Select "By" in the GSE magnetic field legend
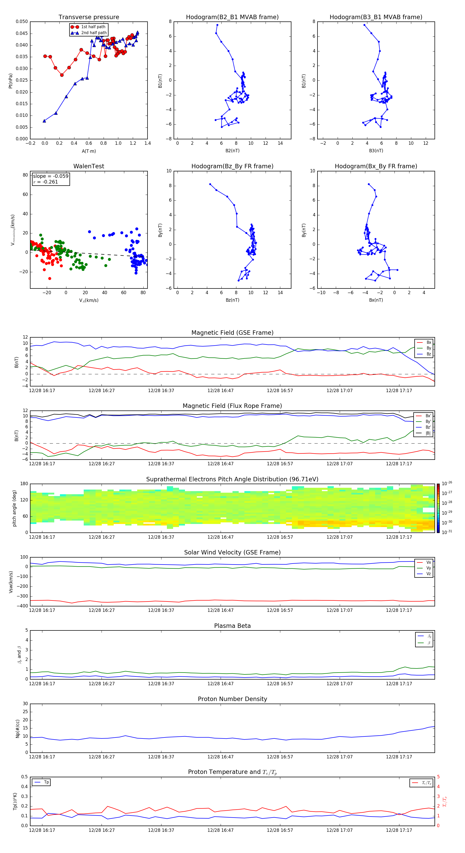This screenshot has width=465, height=853. [x=424, y=348]
